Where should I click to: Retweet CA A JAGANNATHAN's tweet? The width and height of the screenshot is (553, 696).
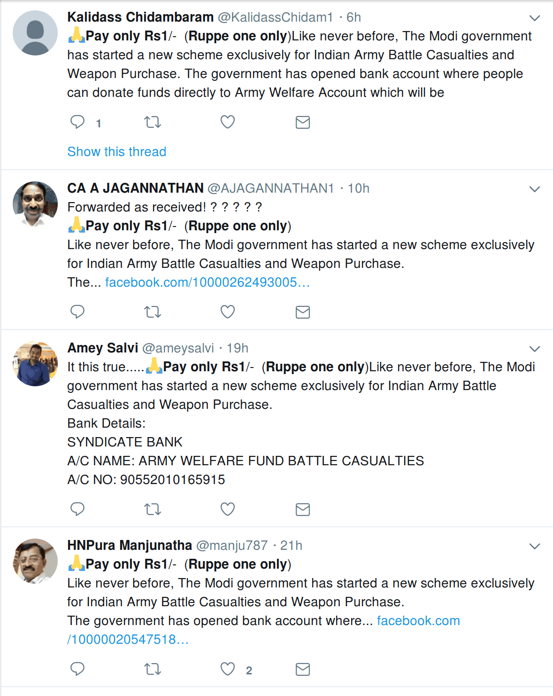coord(153,312)
